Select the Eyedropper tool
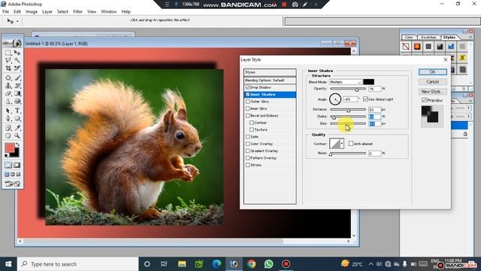The width and height of the screenshot is (481, 271). pos(17,128)
